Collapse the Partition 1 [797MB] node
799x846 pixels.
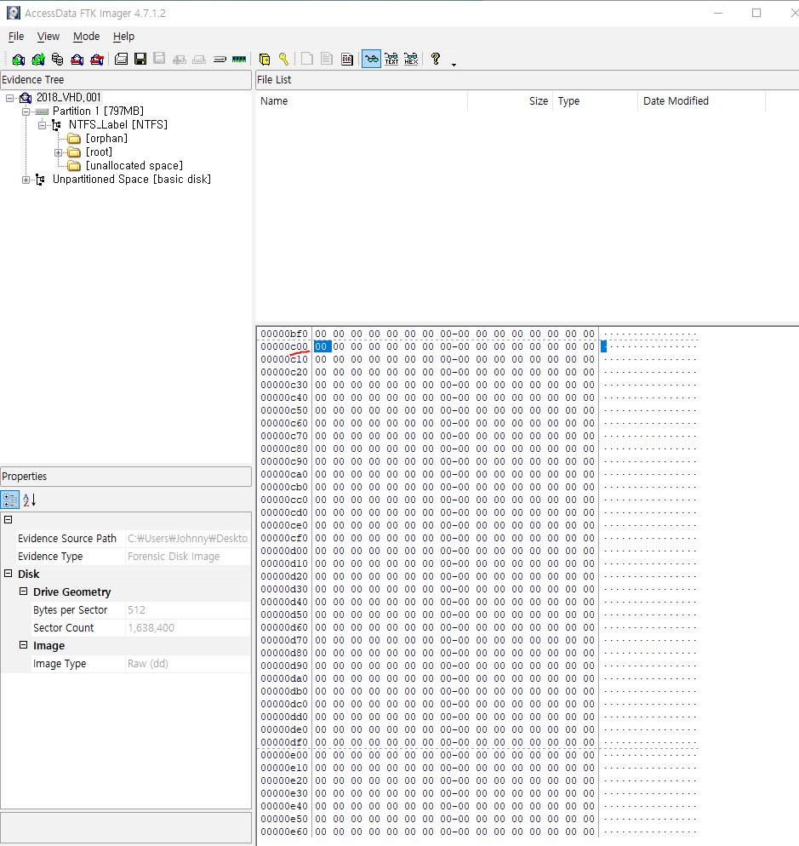click(x=26, y=111)
